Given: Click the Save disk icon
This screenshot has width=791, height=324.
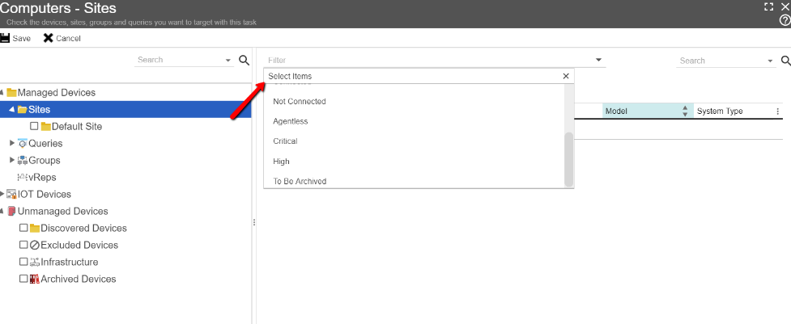Looking at the screenshot, I should pyautogui.click(x=5, y=38).
